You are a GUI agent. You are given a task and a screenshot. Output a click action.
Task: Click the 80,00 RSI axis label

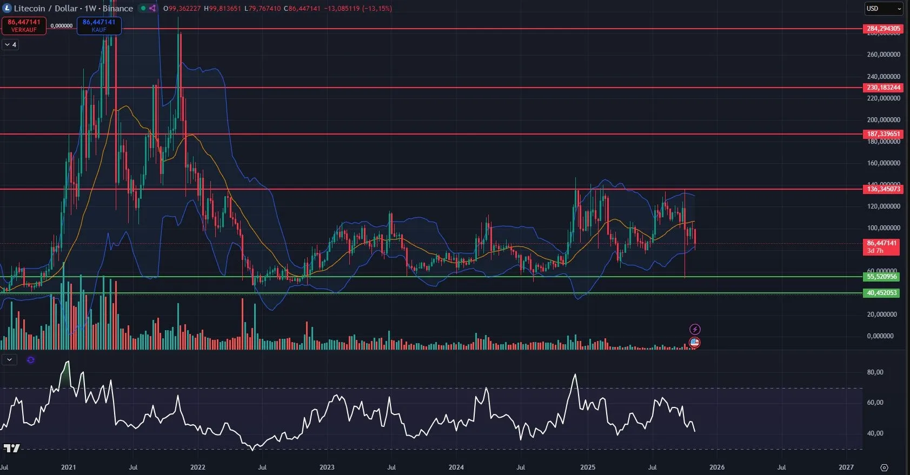[875, 372]
